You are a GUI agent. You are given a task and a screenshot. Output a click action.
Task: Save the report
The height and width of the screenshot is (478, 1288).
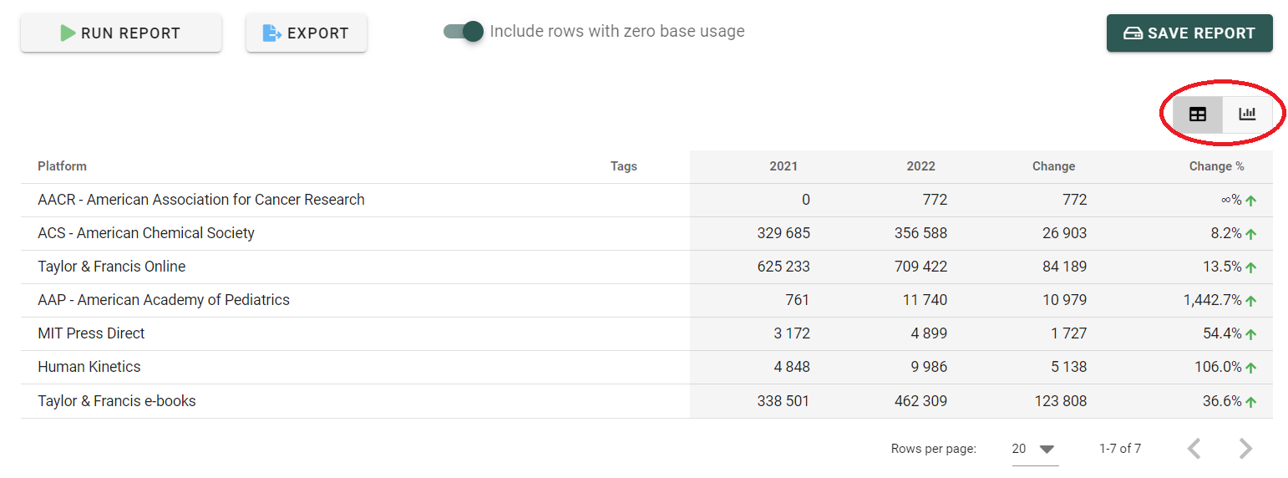click(x=1189, y=33)
